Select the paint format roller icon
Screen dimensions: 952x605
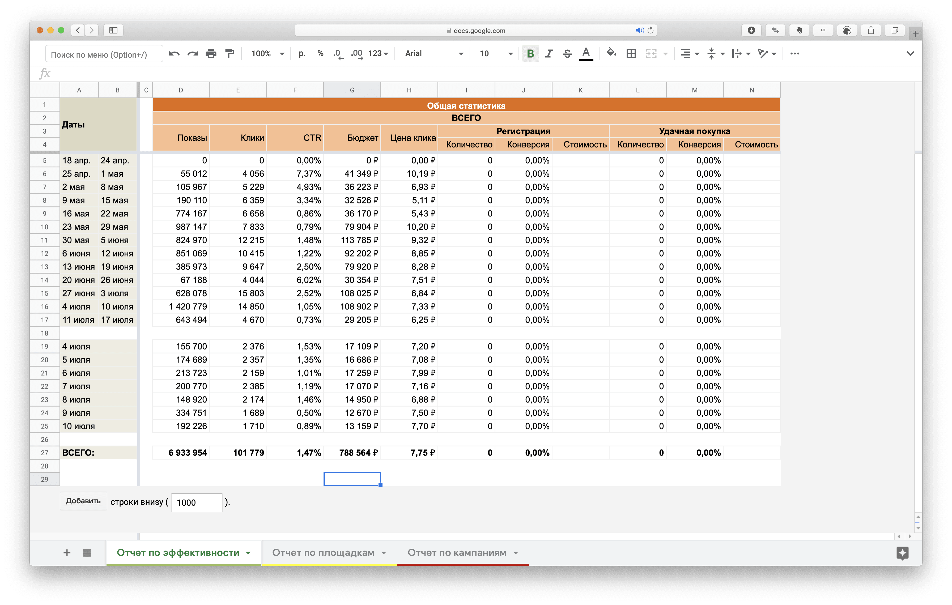pos(230,53)
